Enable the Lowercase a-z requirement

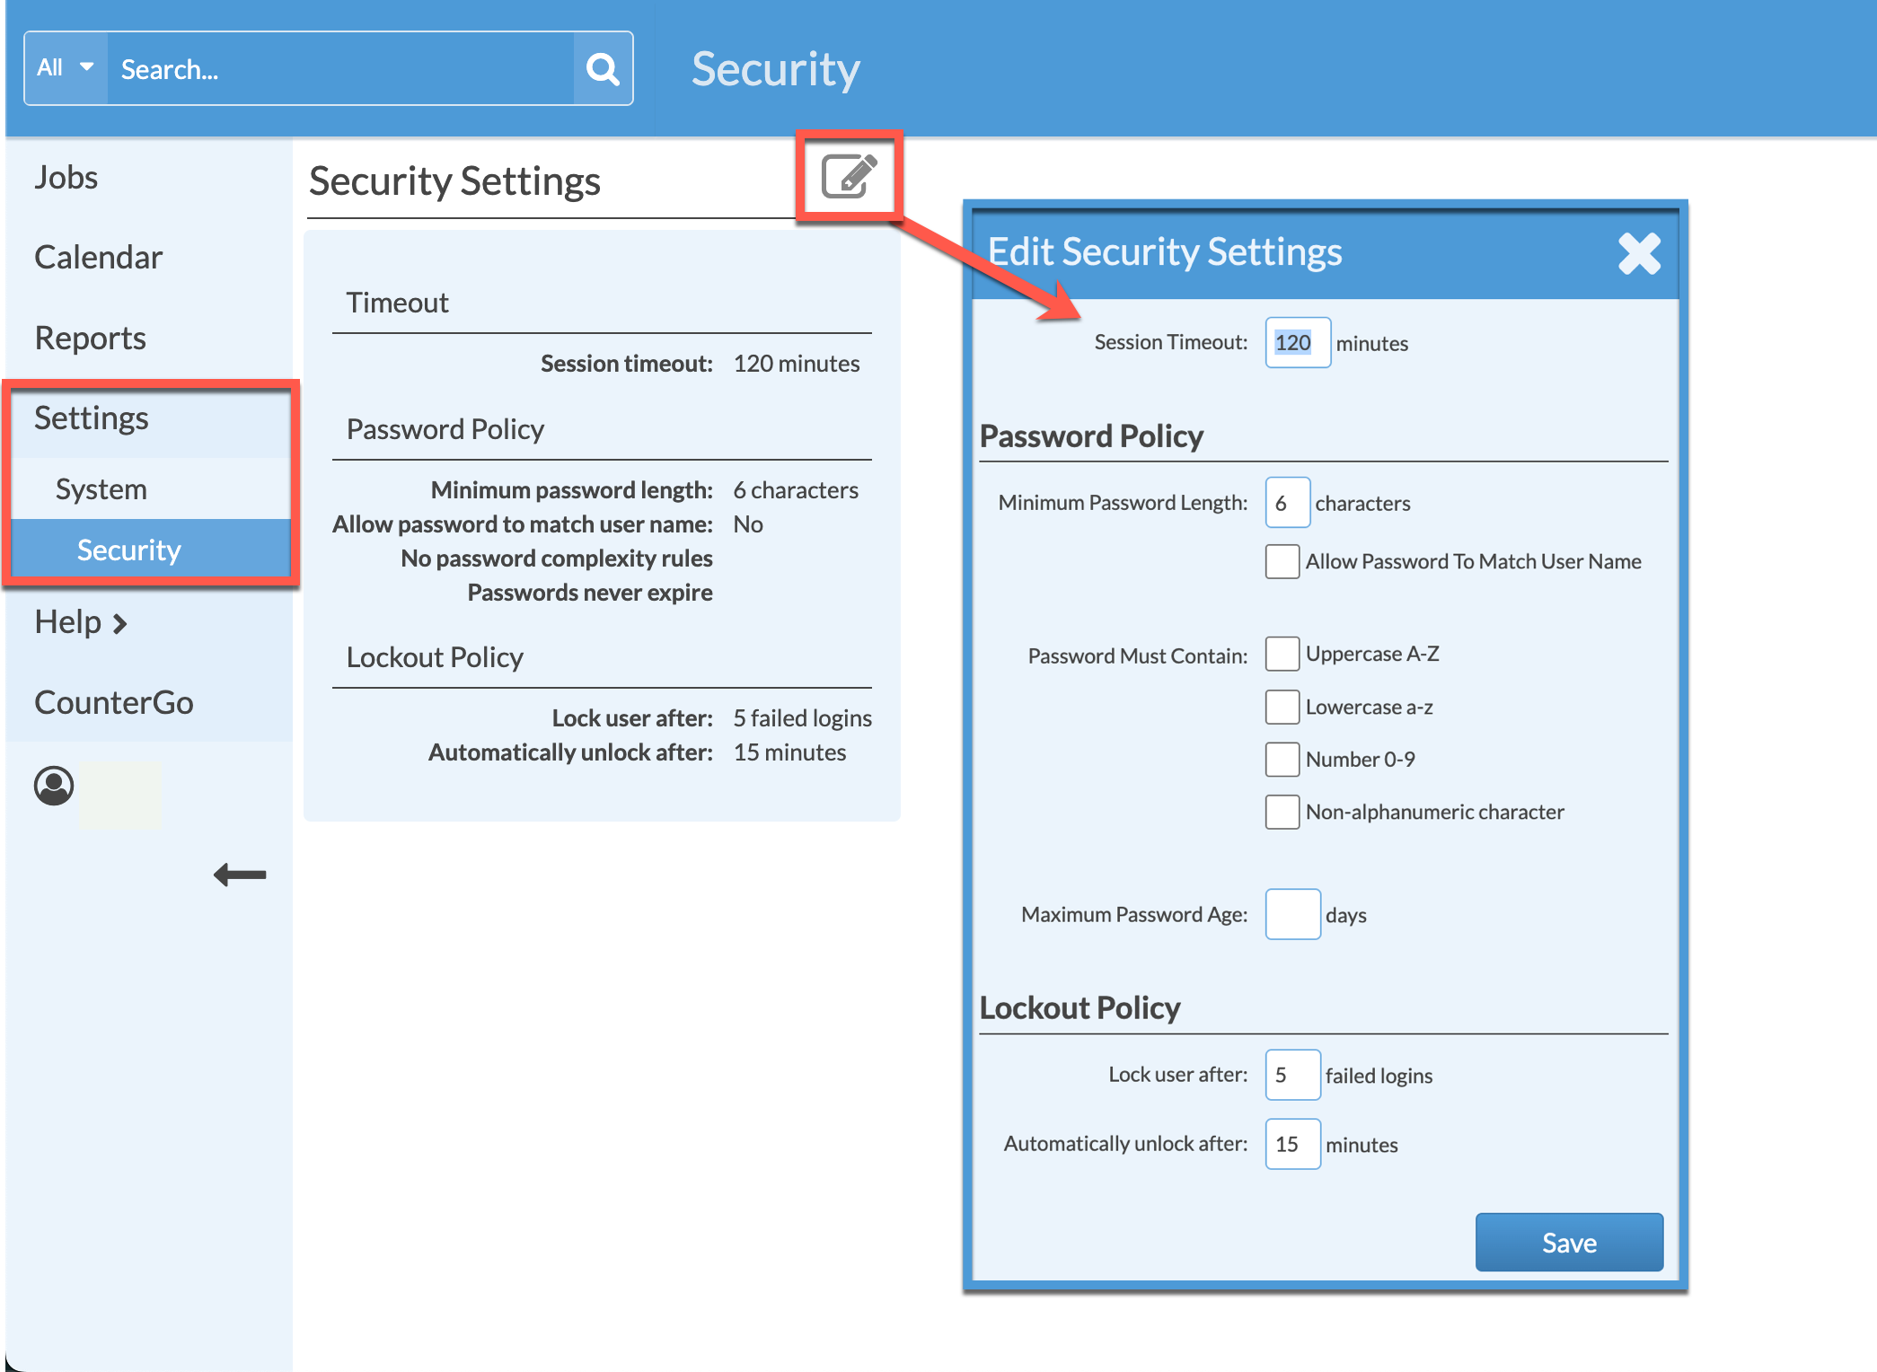coord(1282,707)
